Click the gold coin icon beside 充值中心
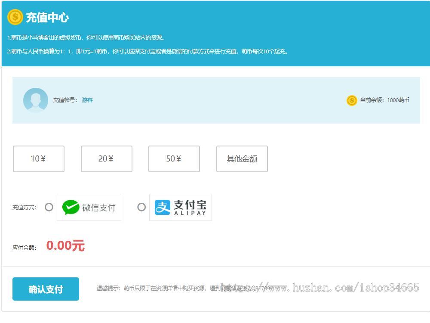This screenshot has width=430, height=323. 15,17
